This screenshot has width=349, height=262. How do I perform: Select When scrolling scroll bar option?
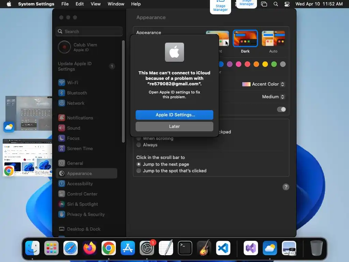coord(139,139)
